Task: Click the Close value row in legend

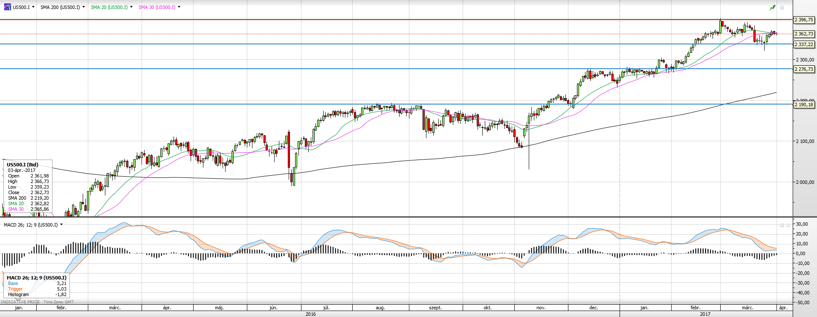Action: pyautogui.click(x=29, y=192)
